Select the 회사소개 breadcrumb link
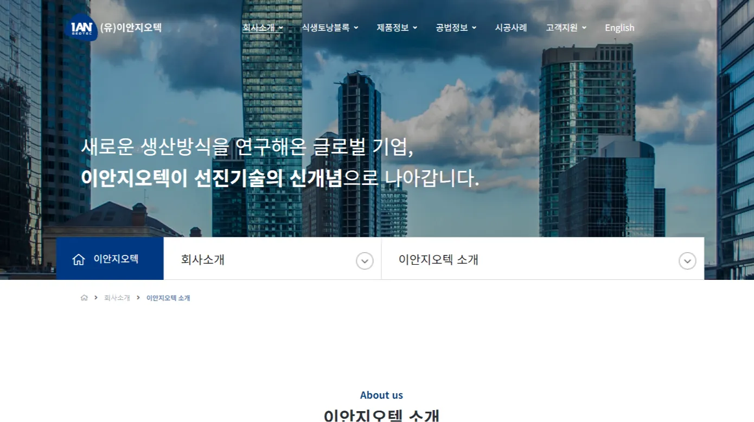 tap(117, 298)
